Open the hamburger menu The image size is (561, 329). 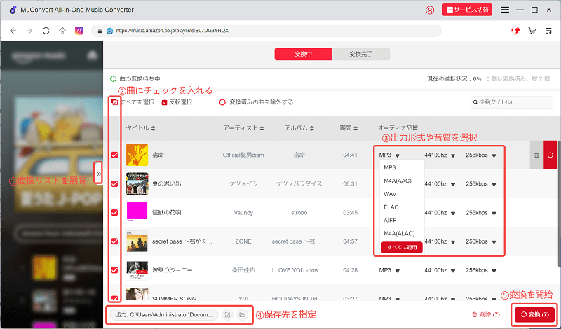pyautogui.click(x=505, y=10)
